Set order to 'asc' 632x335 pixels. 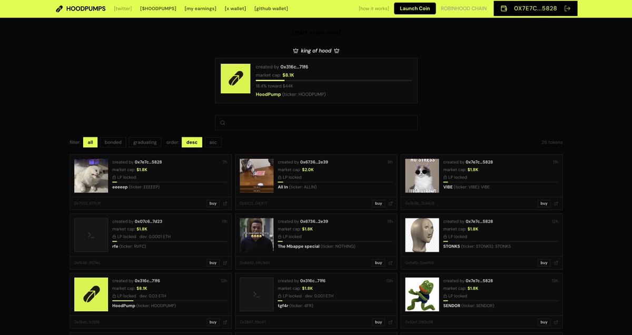[213, 142]
